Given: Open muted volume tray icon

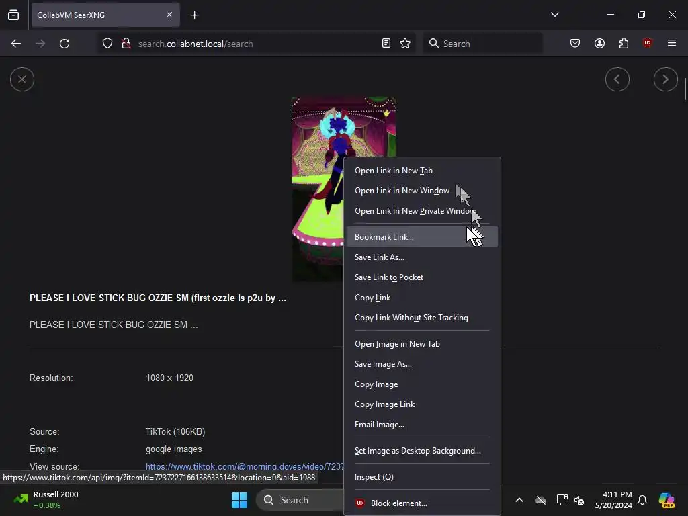Looking at the screenshot, I should click(x=579, y=500).
